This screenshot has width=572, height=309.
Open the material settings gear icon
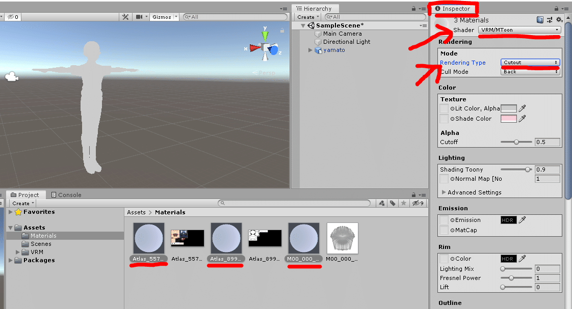(559, 20)
